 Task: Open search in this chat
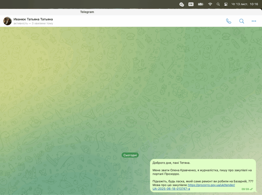pyautogui.click(x=242, y=21)
